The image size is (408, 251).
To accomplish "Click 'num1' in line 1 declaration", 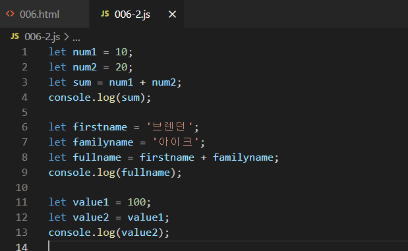I will click(84, 52).
